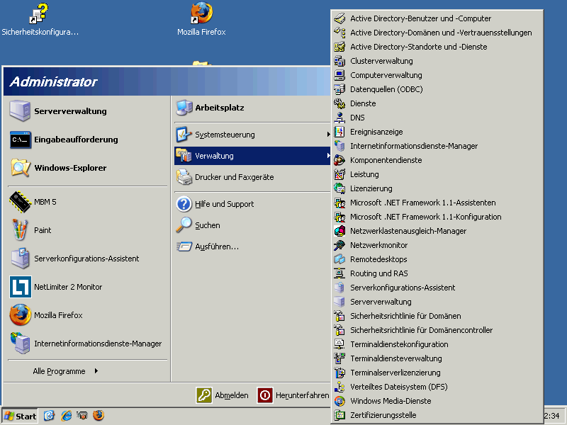Click the Start button
This screenshot has width=567, height=425.
tap(21, 416)
